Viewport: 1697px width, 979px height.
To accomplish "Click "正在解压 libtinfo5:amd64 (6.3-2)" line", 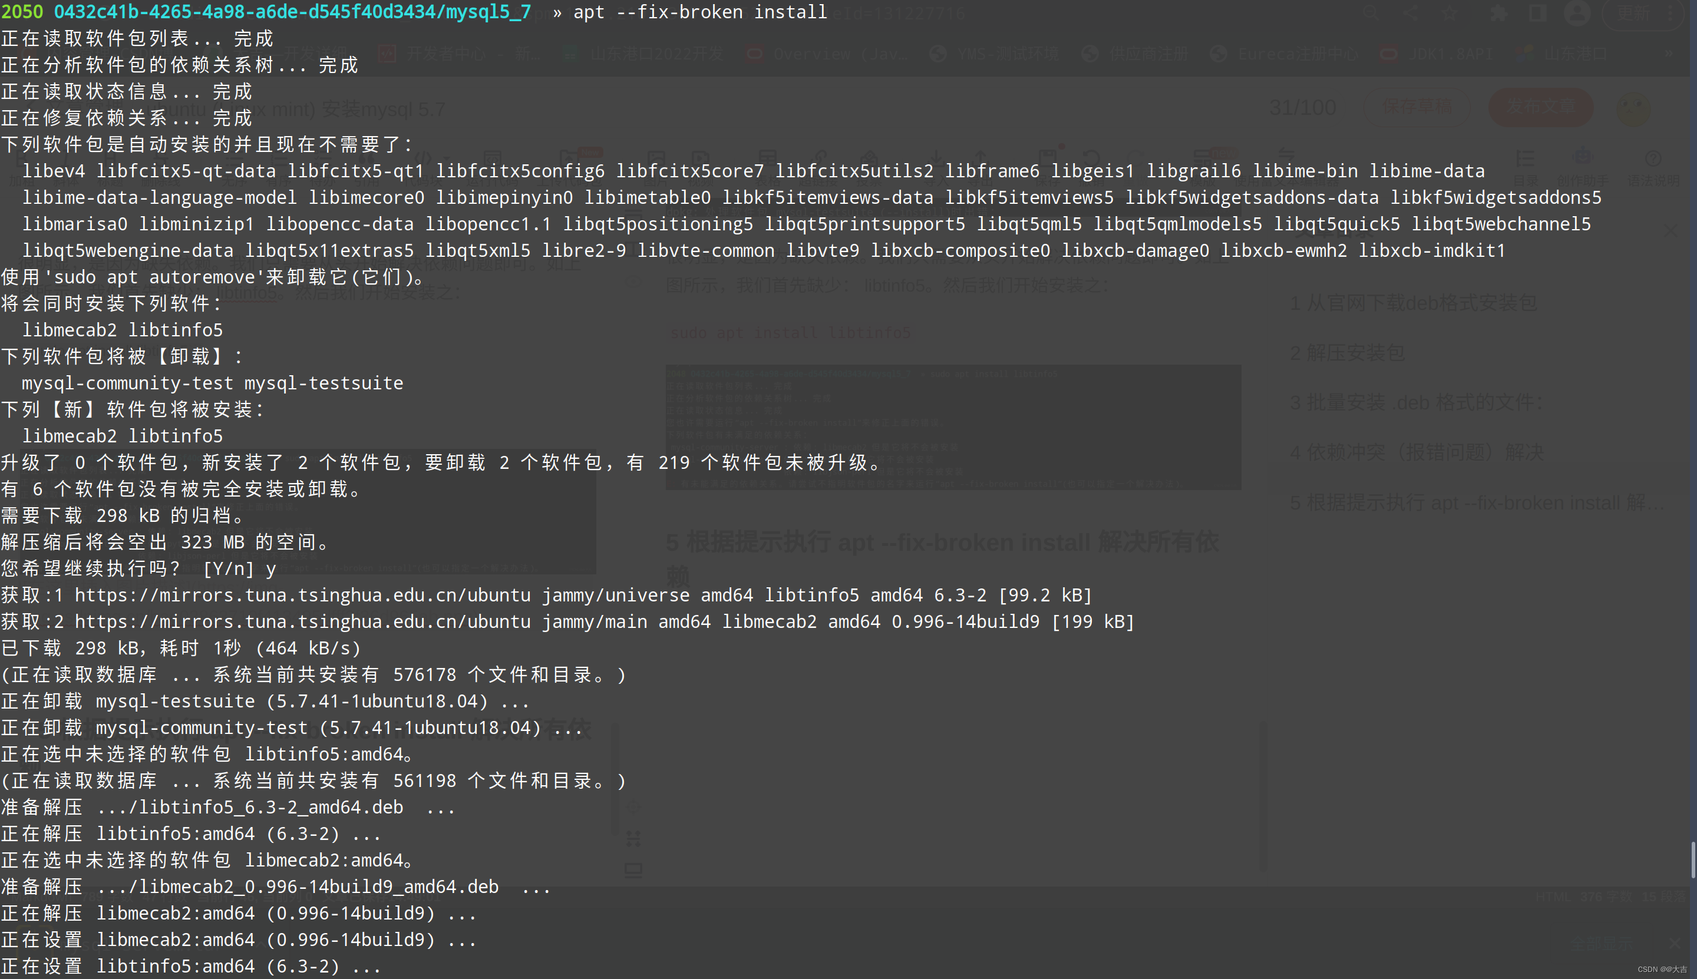I will 191,834.
